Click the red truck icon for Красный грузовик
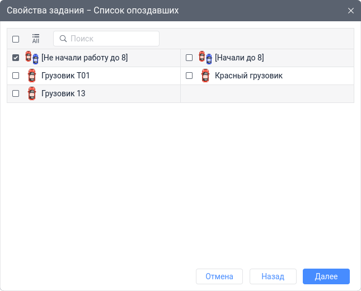The image size is (361, 291). (x=205, y=76)
